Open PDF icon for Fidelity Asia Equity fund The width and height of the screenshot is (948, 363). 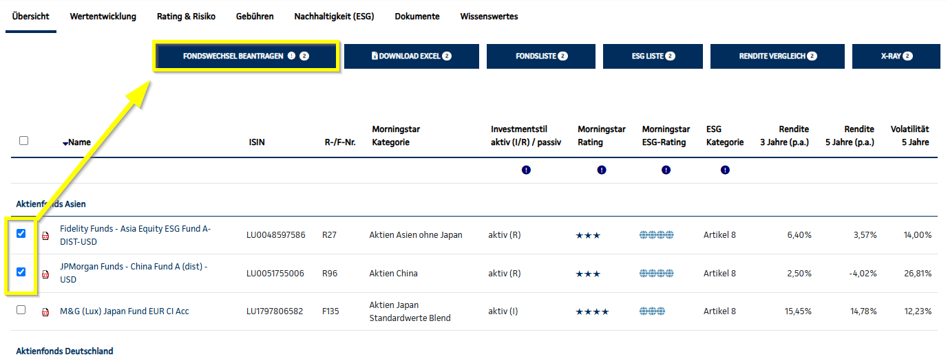pos(46,236)
